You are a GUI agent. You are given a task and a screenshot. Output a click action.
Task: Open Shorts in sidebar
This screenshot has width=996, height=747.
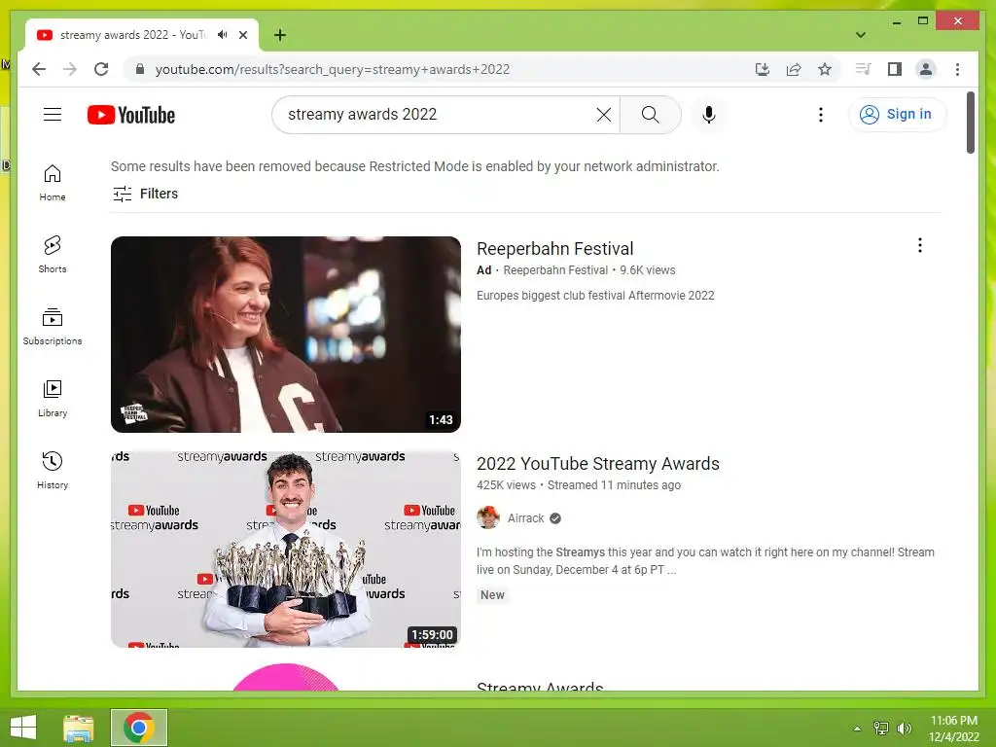(x=53, y=255)
